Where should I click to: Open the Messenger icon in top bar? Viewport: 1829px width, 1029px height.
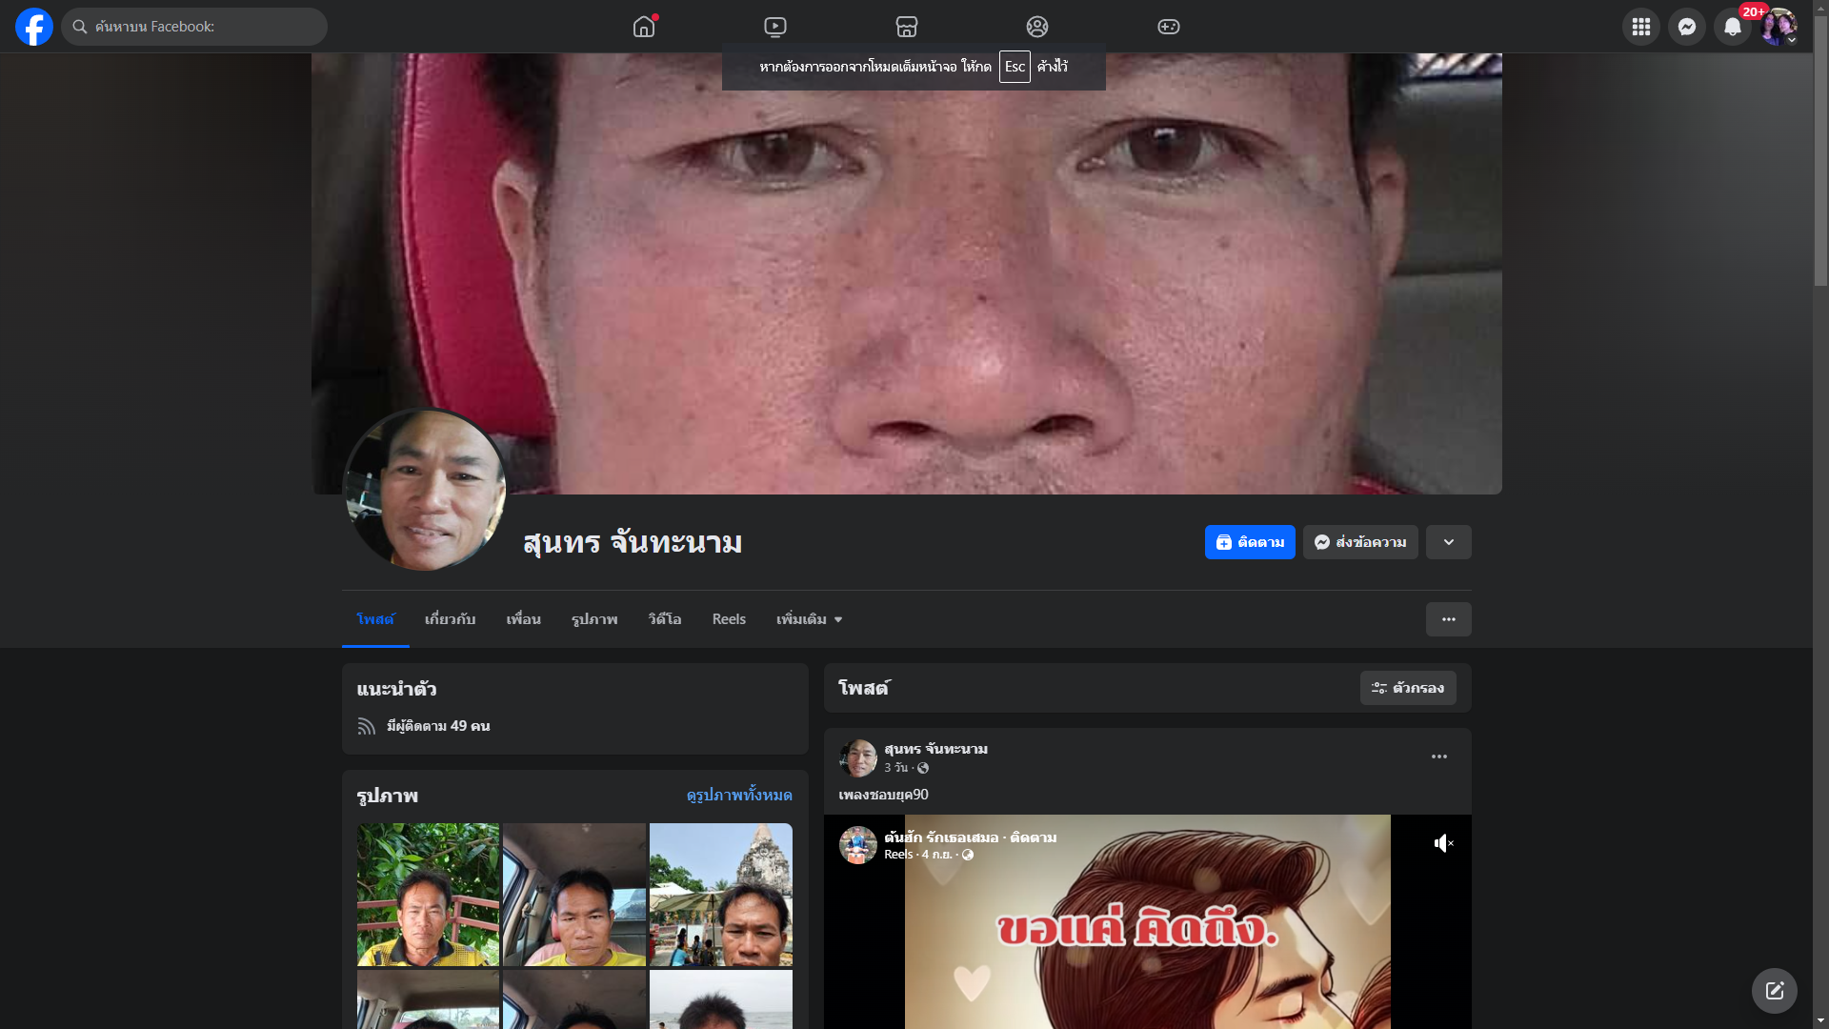(x=1686, y=27)
